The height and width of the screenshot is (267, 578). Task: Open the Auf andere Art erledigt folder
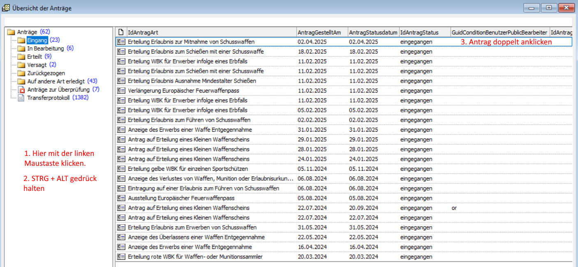coord(56,81)
